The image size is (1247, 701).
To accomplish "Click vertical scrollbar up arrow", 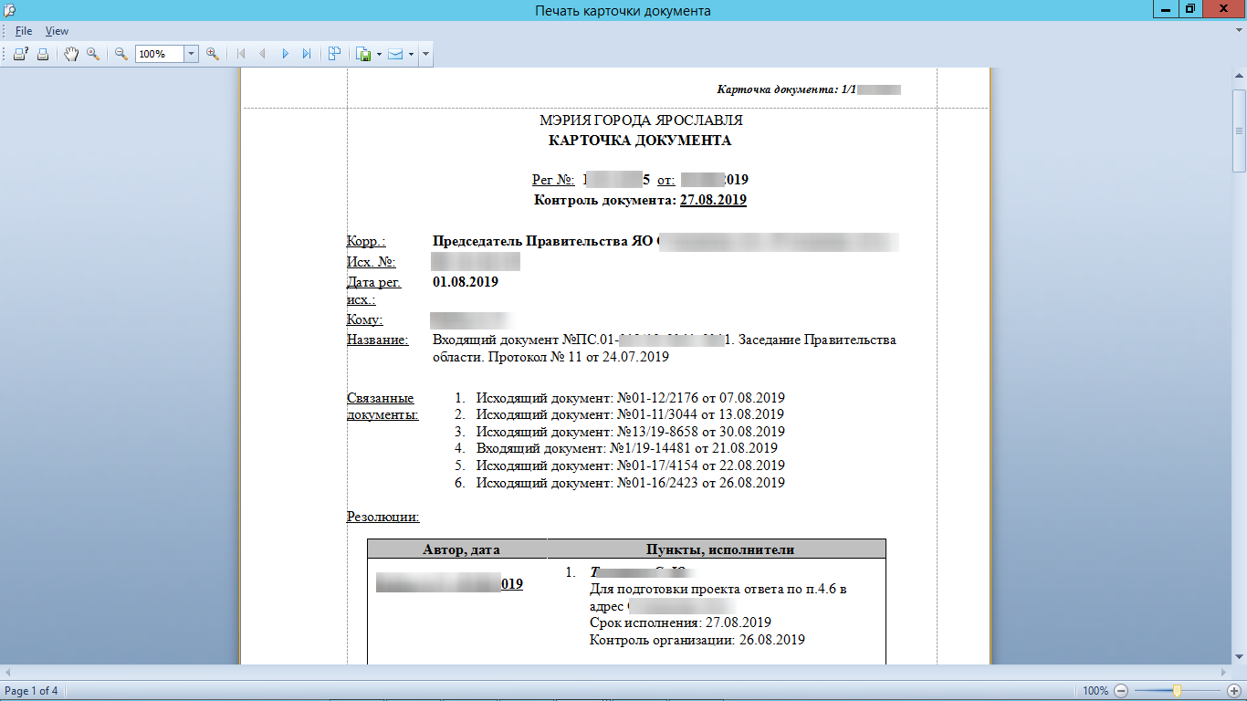I will [x=1239, y=75].
